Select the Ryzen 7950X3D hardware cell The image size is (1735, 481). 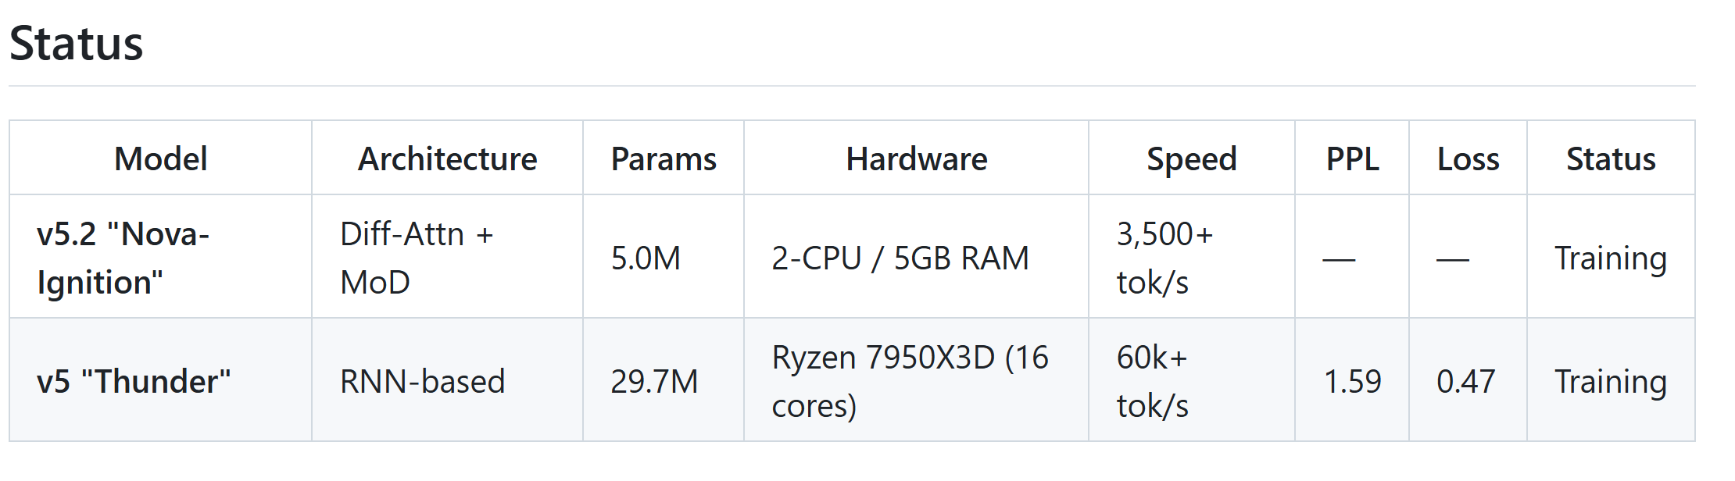(x=910, y=381)
